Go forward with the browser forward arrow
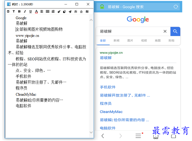Screen dimensions: 192x141 121,136
